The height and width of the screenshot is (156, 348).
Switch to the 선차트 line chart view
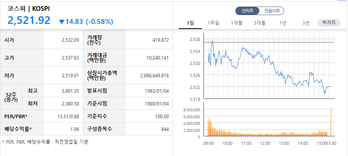247,11
